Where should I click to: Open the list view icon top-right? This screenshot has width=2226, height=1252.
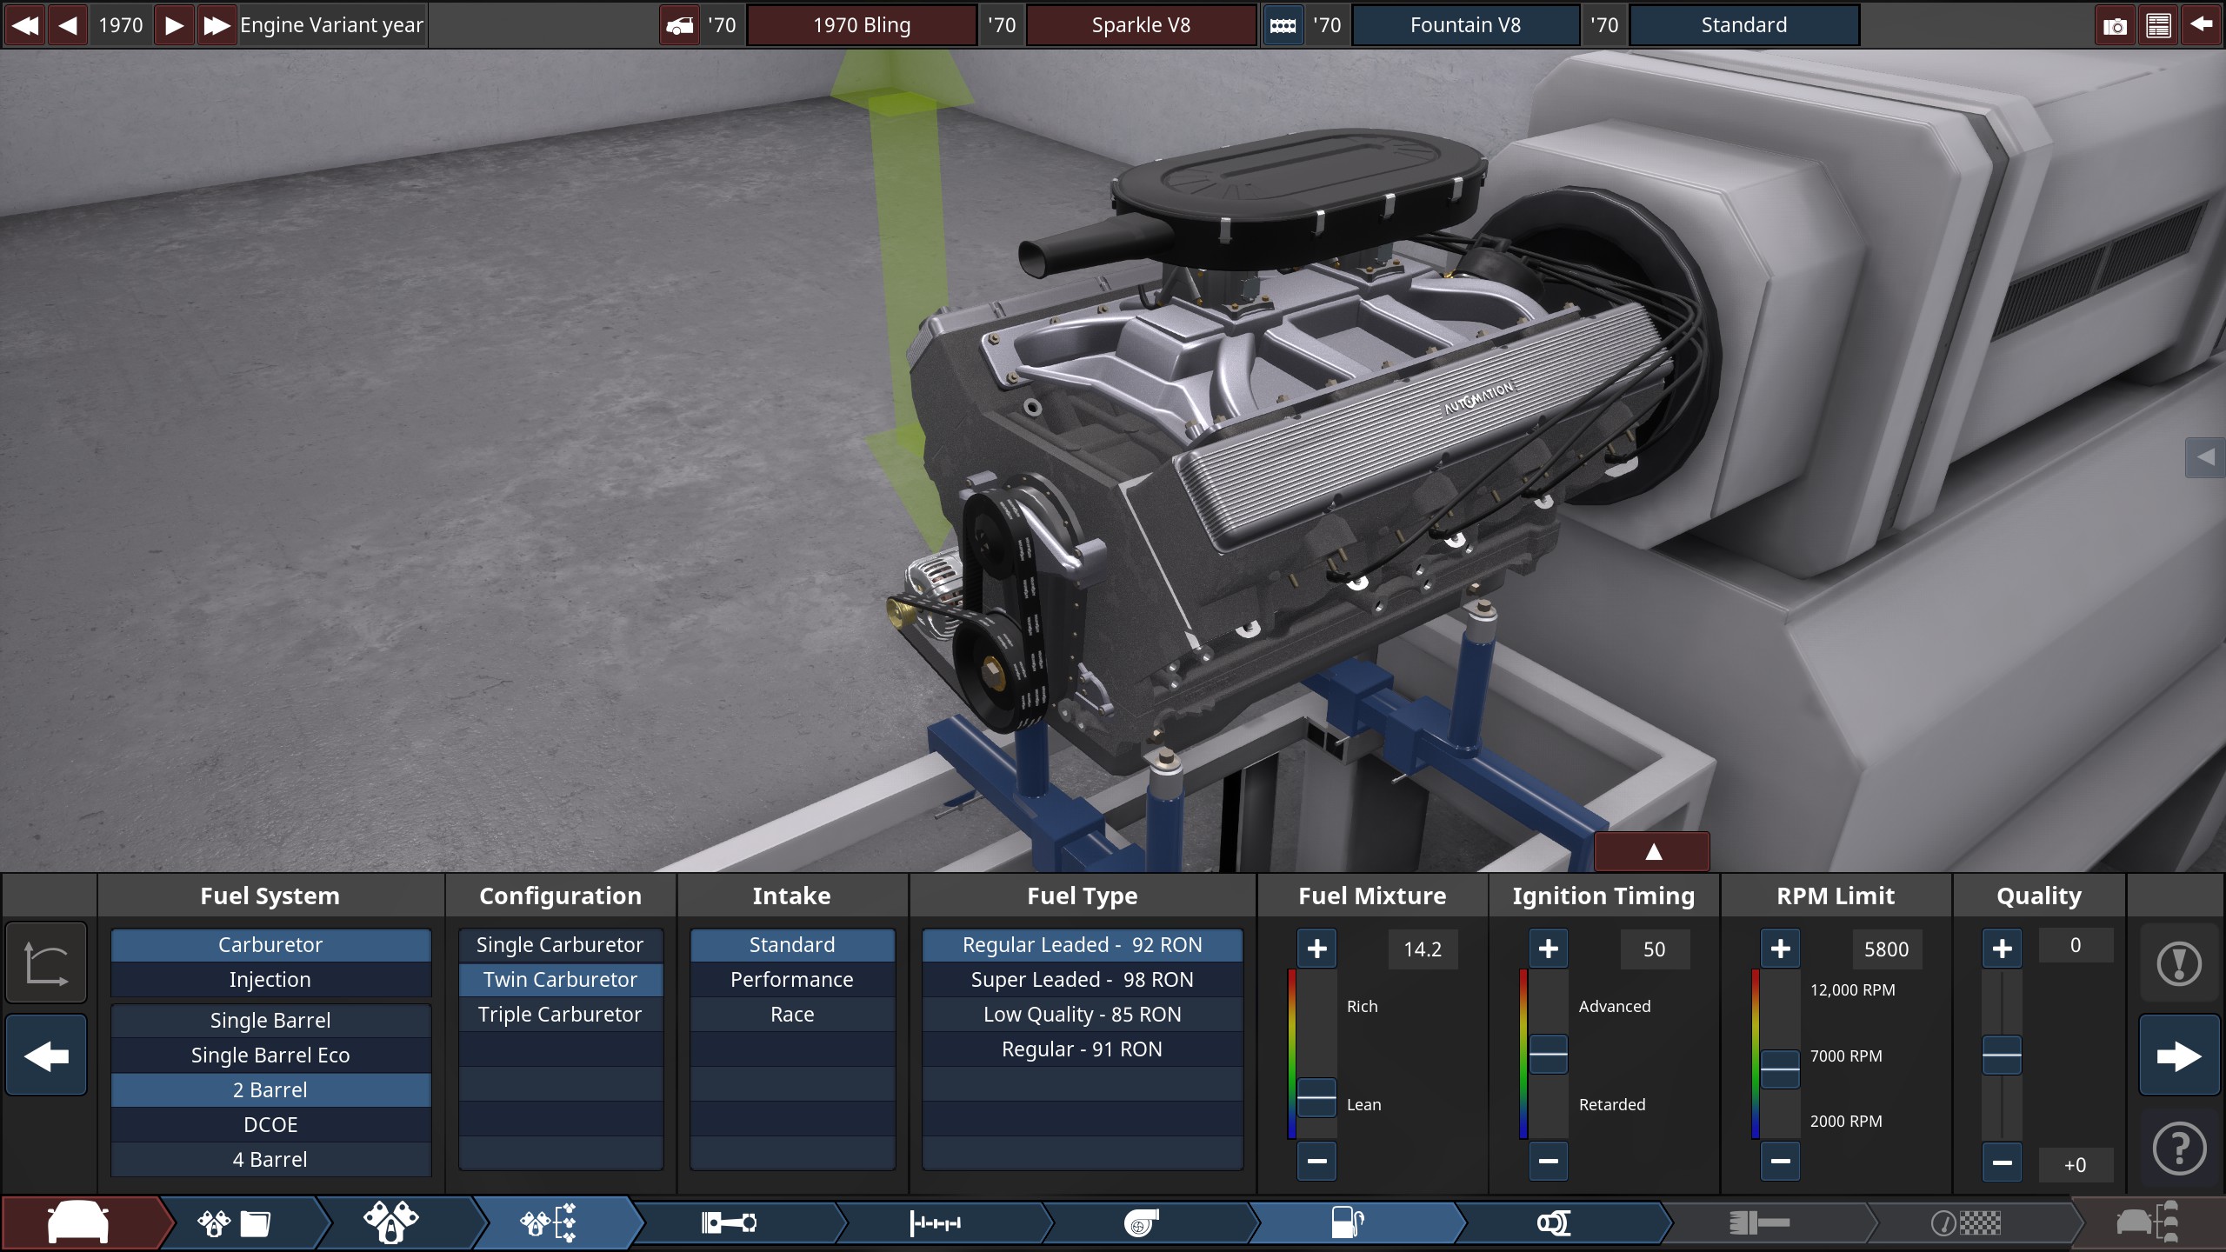(2158, 25)
